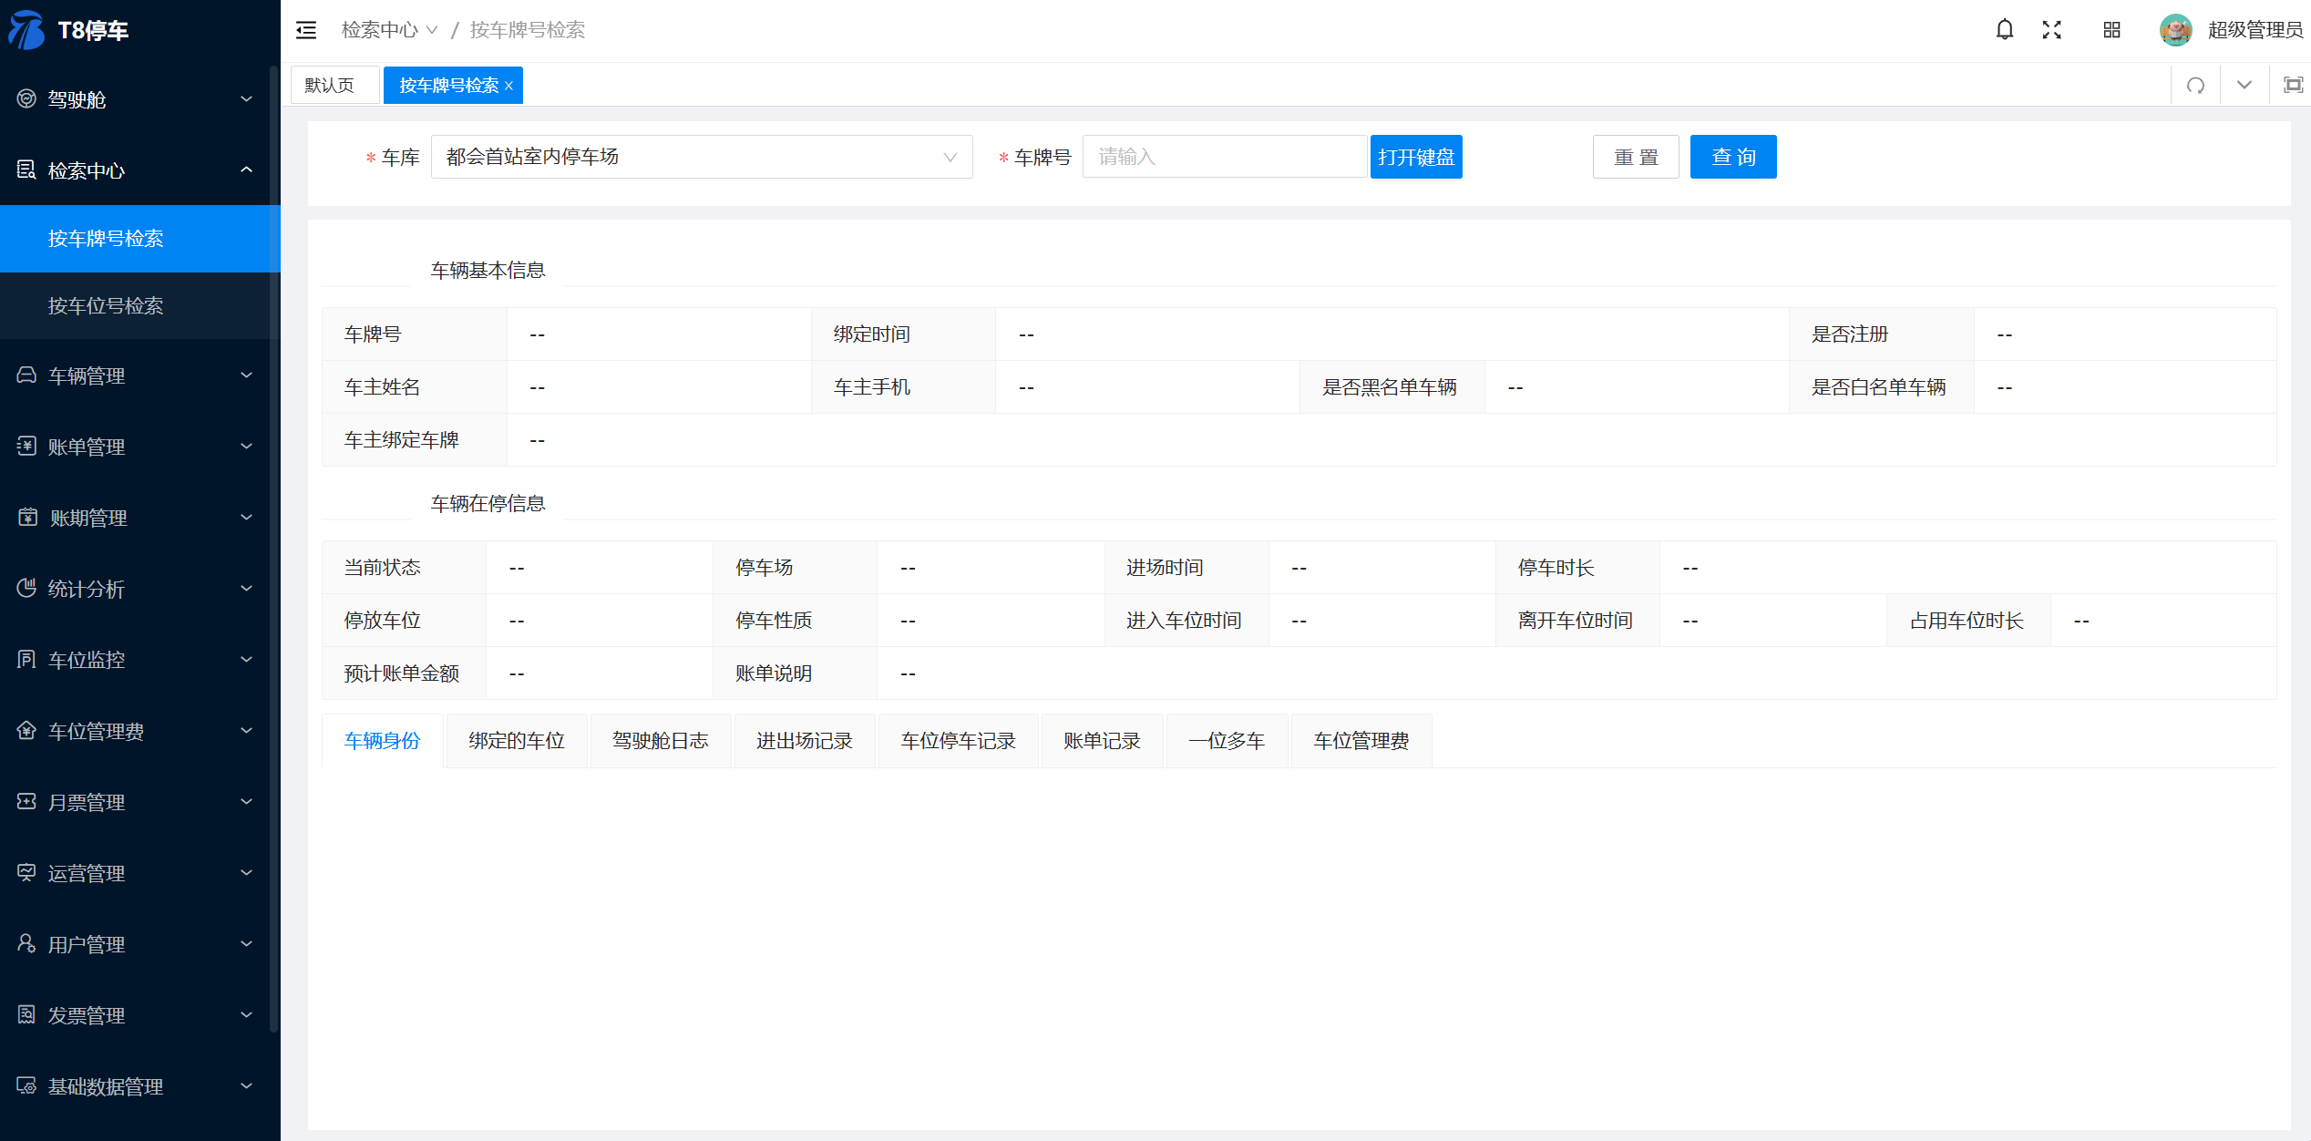
Task: Open the 车辆身份 tab
Action: [383, 741]
